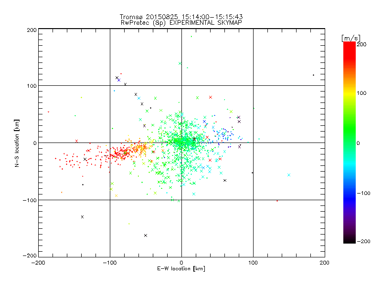Click the subtitle 'RwPretec (8p) EXPERIMENTAL SKYMAP'

pos(181,23)
